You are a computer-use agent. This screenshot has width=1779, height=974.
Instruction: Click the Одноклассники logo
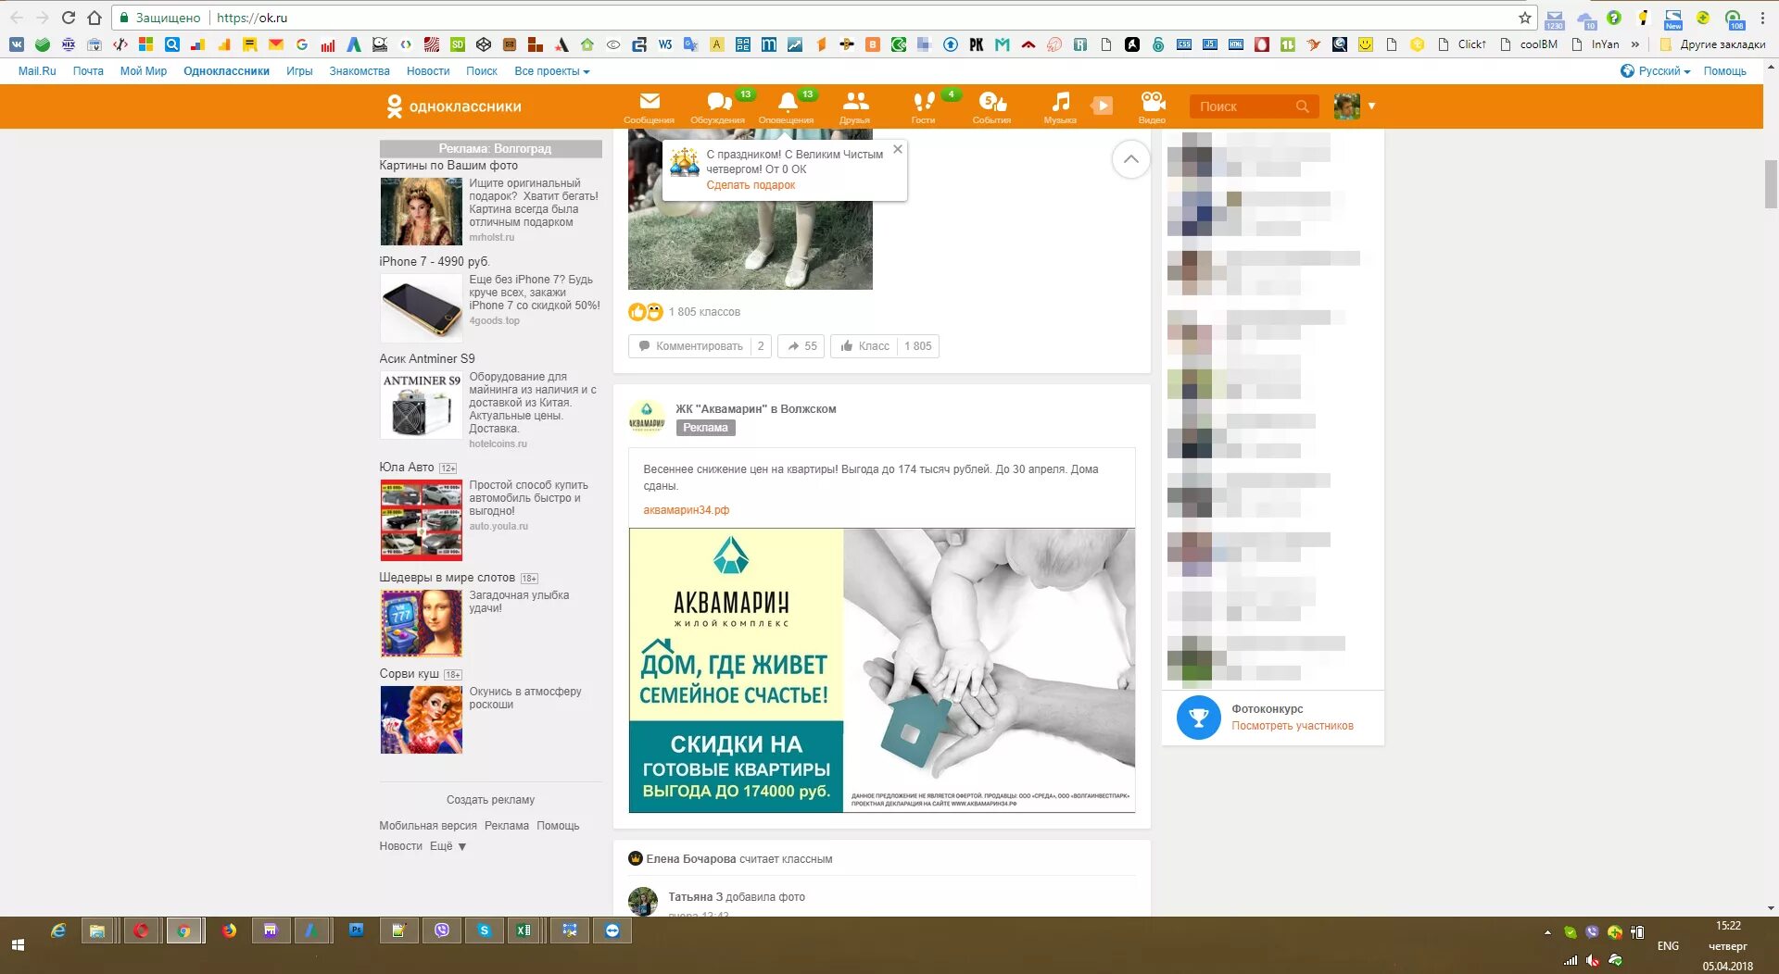point(454,106)
